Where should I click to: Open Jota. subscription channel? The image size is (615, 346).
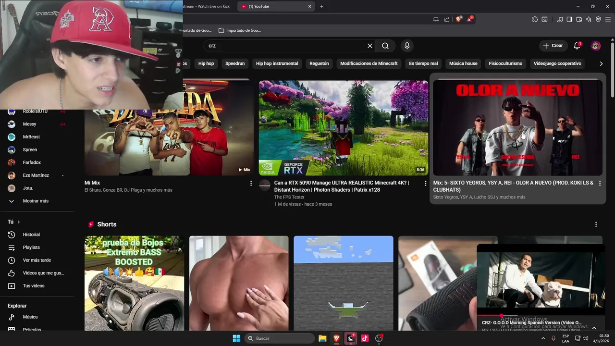click(x=37, y=188)
